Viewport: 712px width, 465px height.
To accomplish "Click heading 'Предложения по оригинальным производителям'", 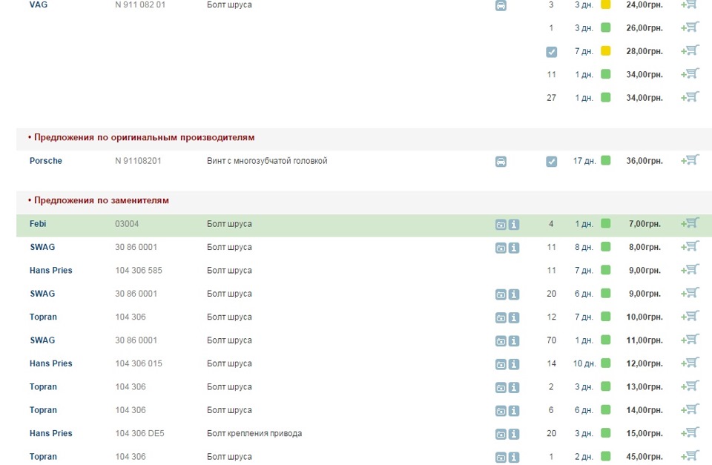I will point(145,138).
